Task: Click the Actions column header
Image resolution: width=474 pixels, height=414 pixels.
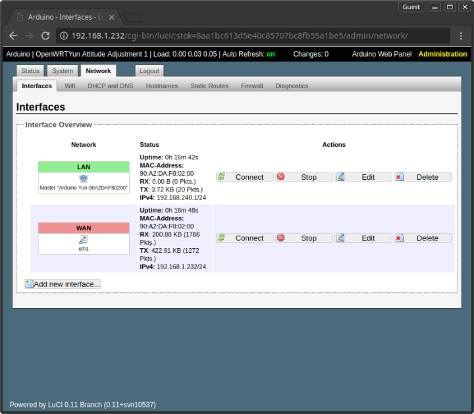Action: (334, 145)
